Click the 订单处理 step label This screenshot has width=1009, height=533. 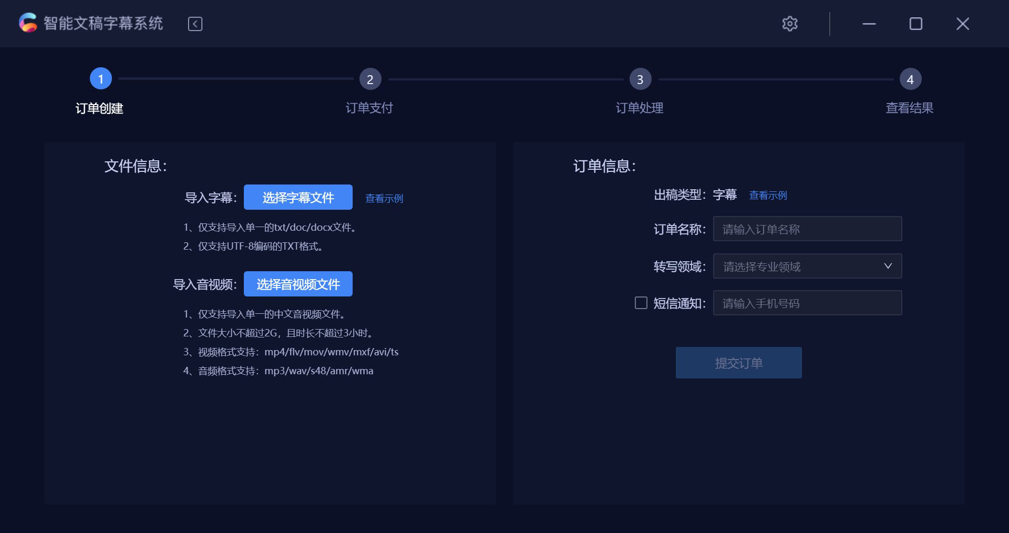pyautogui.click(x=640, y=108)
